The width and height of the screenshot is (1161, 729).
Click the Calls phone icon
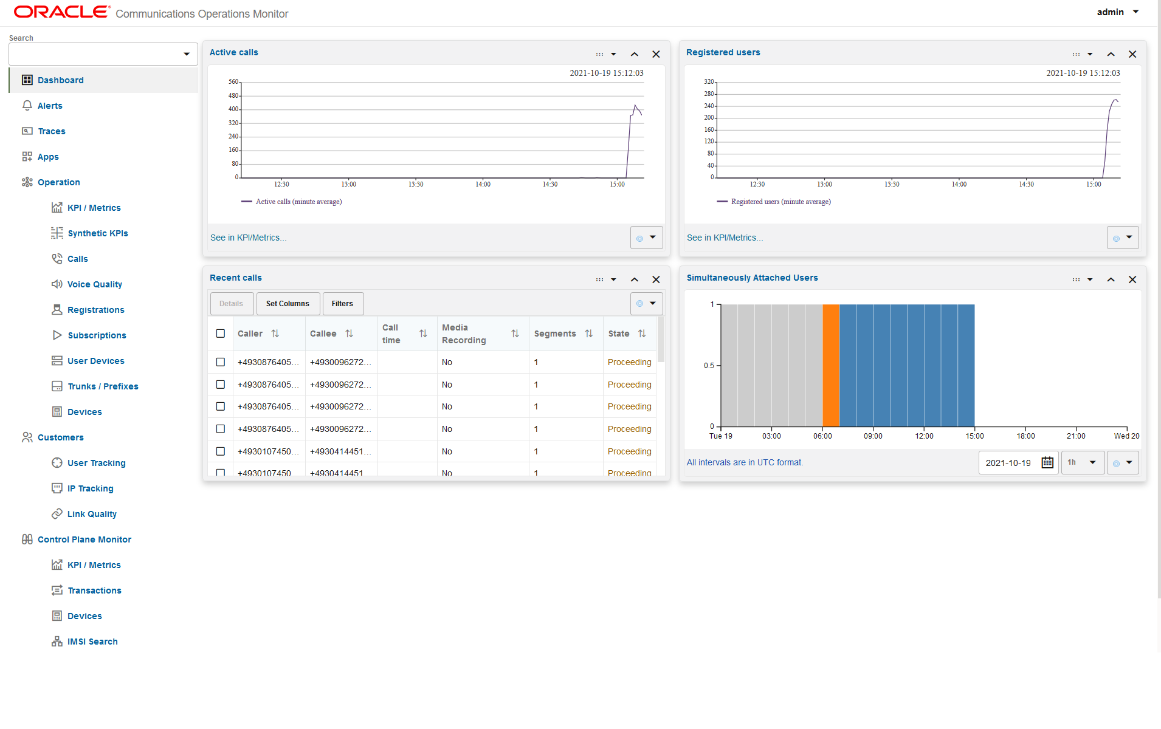(x=57, y=259)
